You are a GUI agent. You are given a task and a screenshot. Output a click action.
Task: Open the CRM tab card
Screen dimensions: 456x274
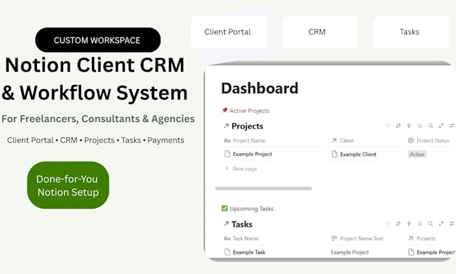click(320, 32)
